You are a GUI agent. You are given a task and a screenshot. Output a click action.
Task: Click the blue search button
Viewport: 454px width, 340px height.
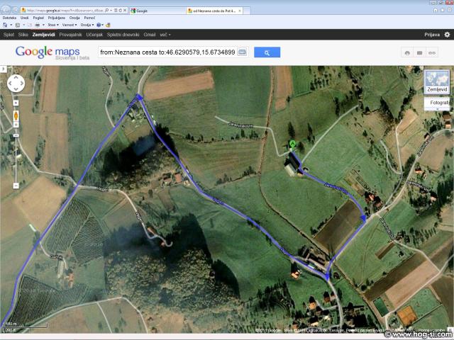click(x=267, y=52)
